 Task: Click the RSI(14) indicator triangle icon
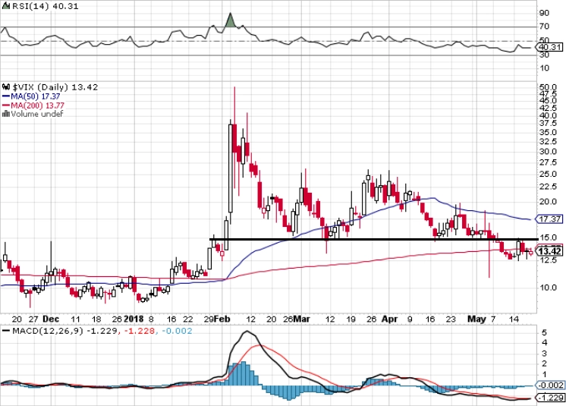coord(6,6)
